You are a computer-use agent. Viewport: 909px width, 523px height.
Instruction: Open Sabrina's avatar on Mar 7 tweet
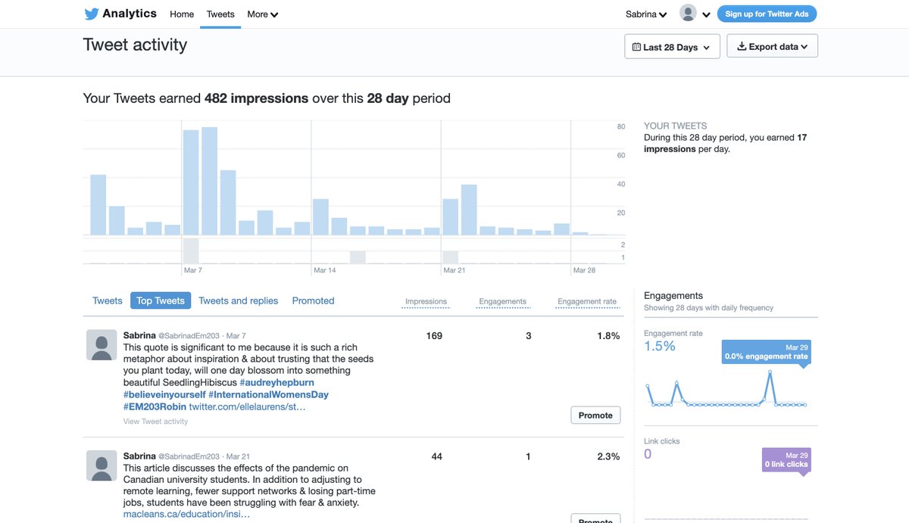tap(102, 344)
